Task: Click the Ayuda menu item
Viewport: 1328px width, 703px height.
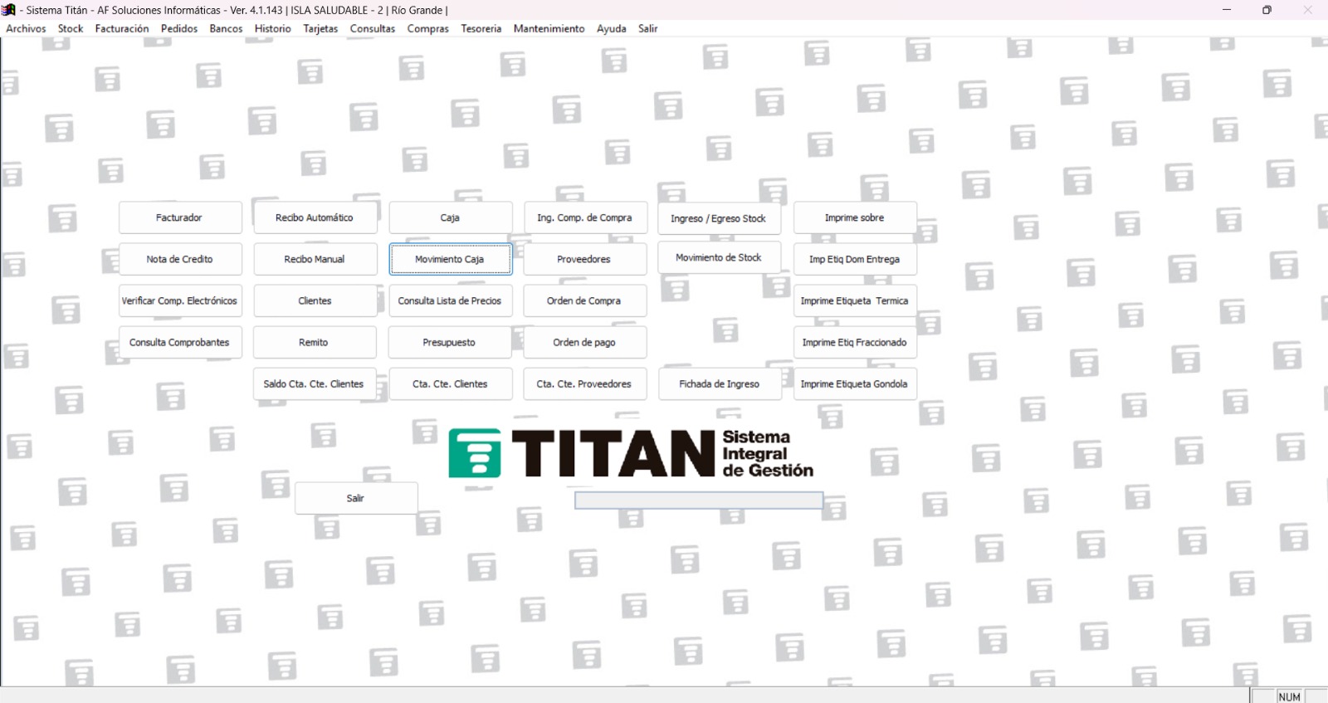Action: (x=611, y=28)
